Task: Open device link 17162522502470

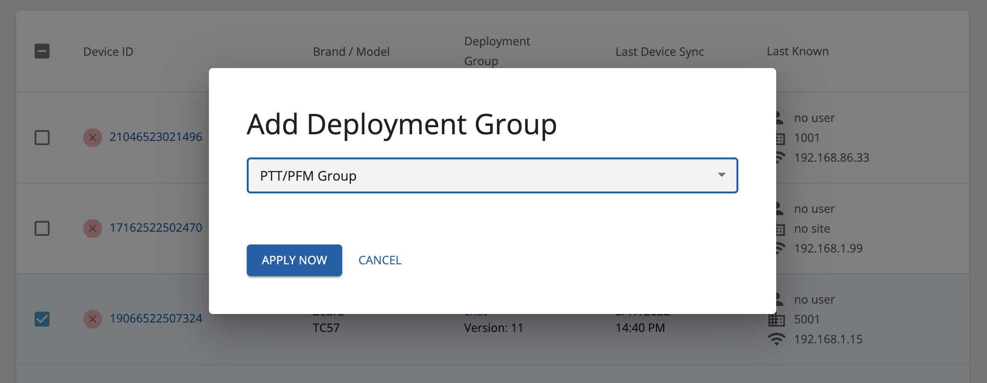Action: tap(156, 228)
